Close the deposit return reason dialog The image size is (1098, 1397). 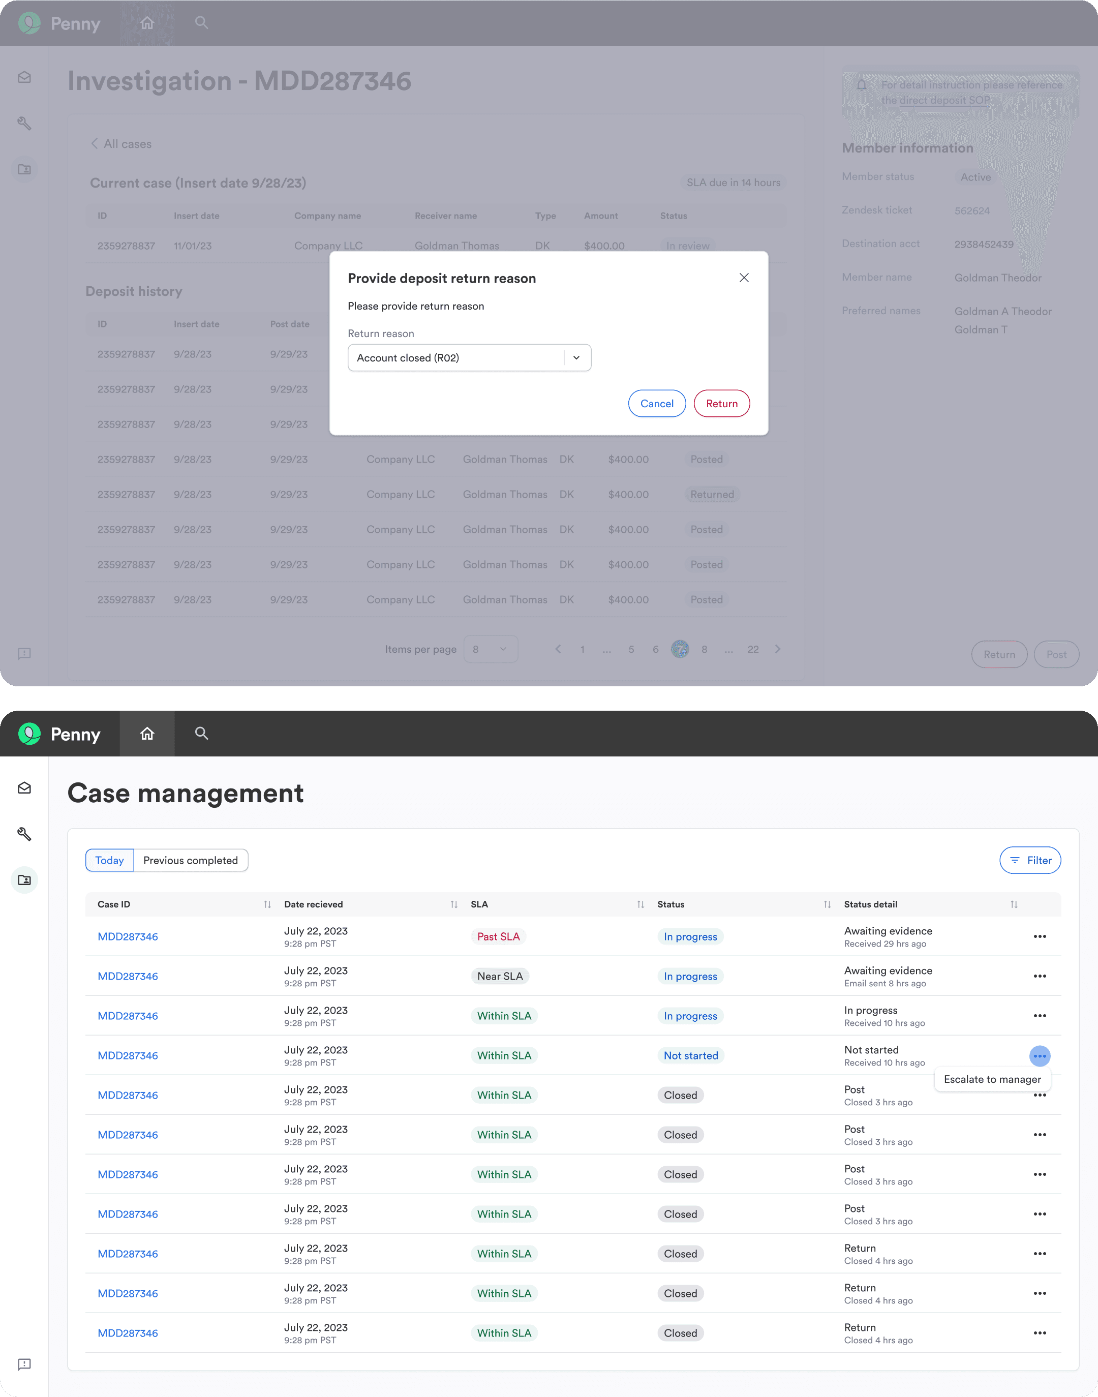pos(744,278)
